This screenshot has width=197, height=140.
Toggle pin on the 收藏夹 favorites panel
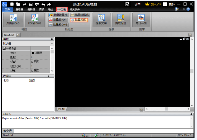(x=48, y=76)
